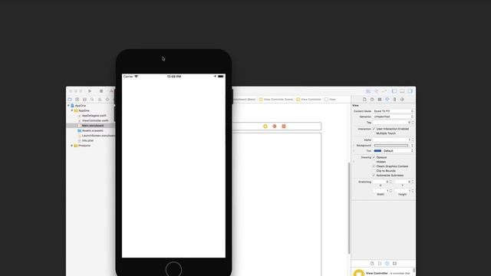Screen dimensions: 491x276
Task: Toggle Autoresize Subviews checkbox
Action: coord(374,176)
